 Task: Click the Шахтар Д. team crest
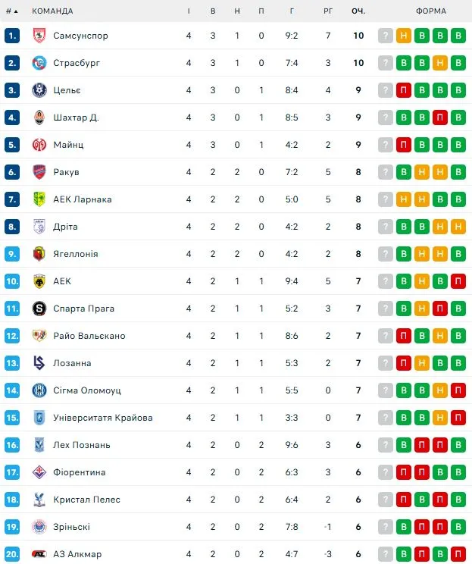click(39, 117)
